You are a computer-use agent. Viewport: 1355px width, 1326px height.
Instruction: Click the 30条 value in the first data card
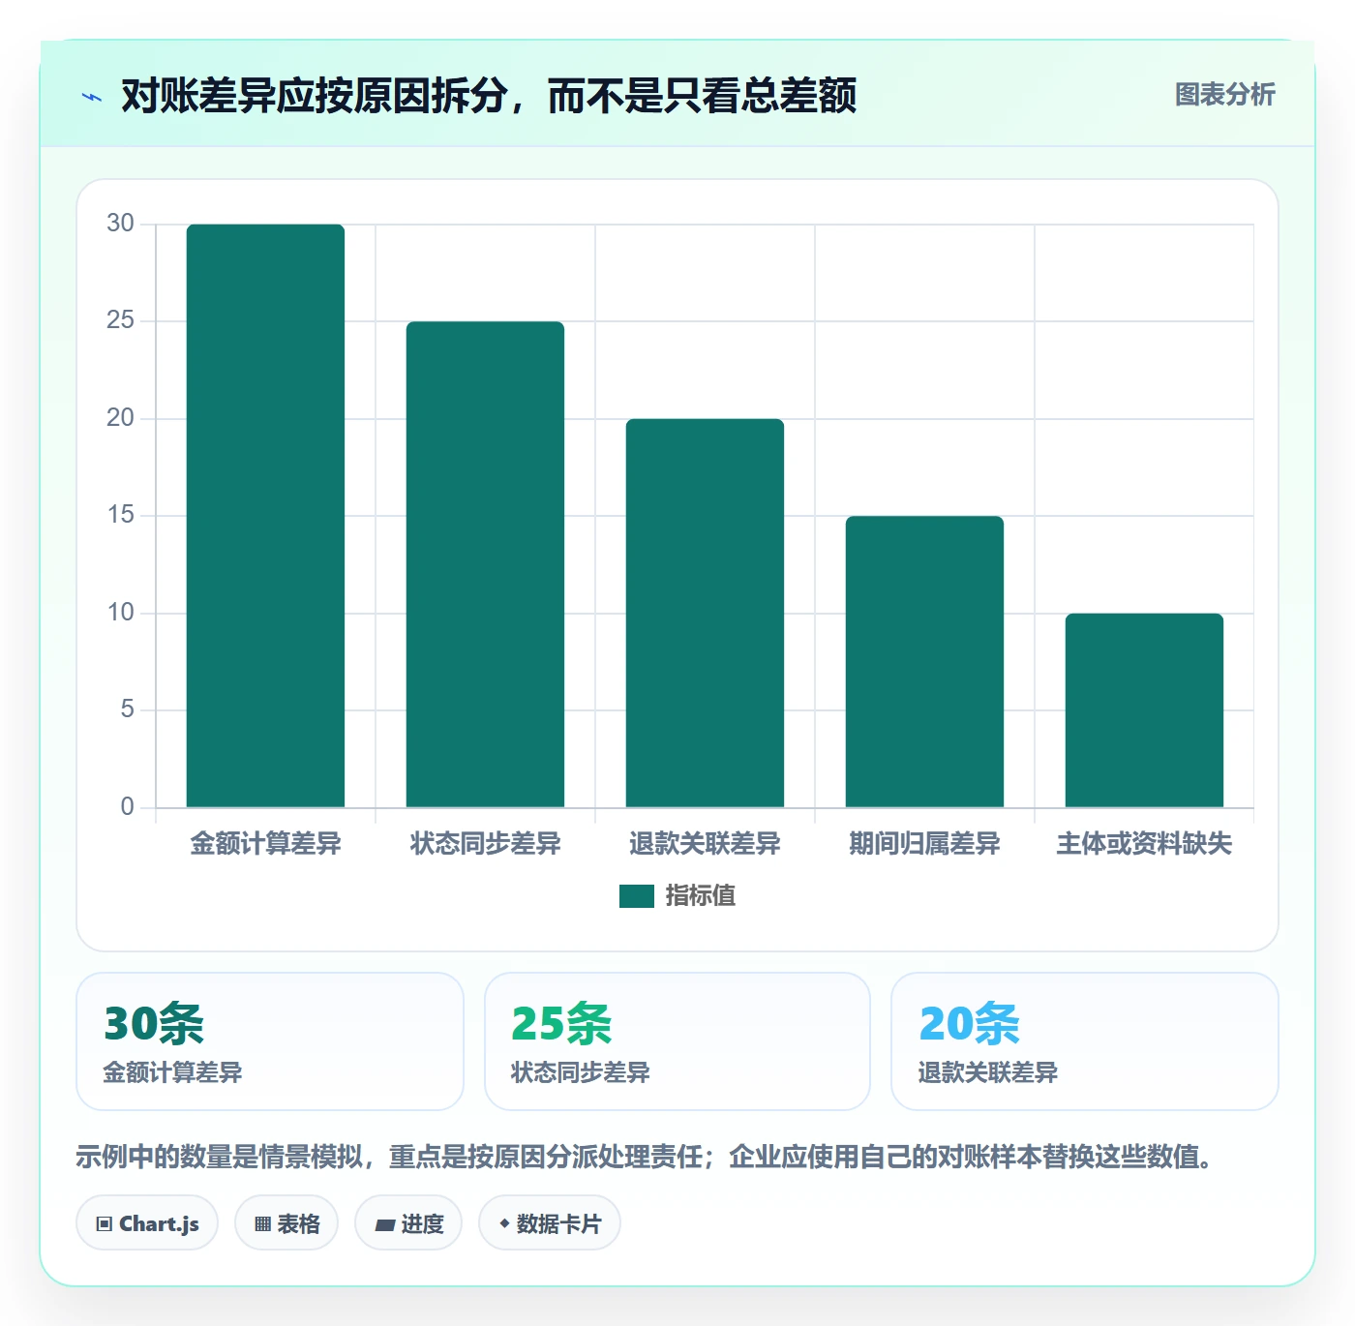click(154, 1024)
